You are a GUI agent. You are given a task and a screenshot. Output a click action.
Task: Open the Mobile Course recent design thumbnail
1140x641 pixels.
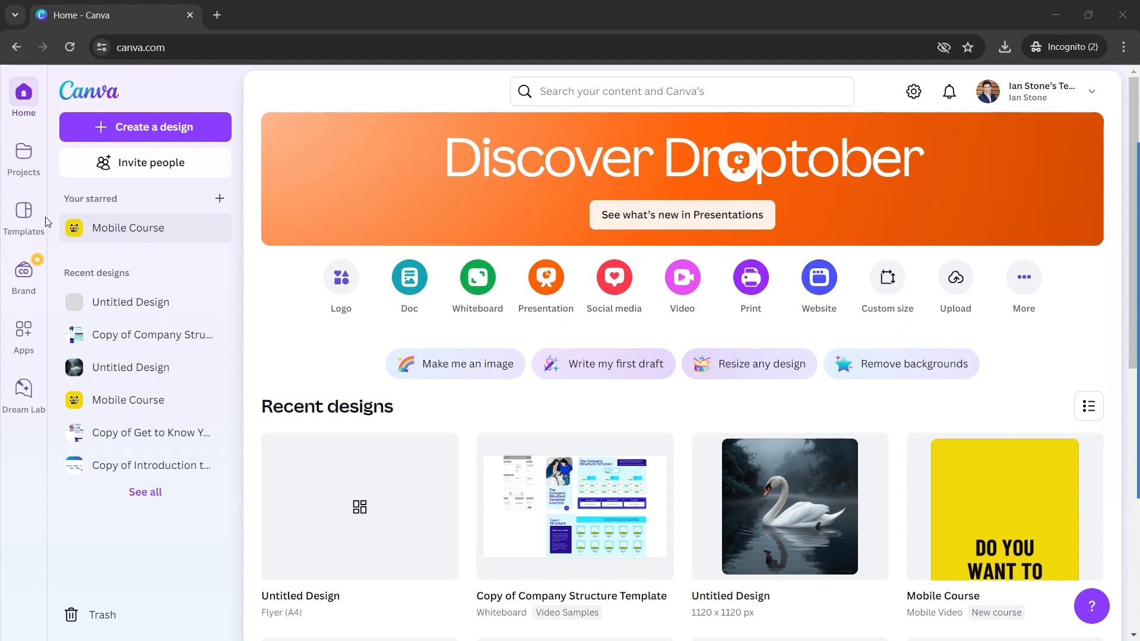[1005, 506]
